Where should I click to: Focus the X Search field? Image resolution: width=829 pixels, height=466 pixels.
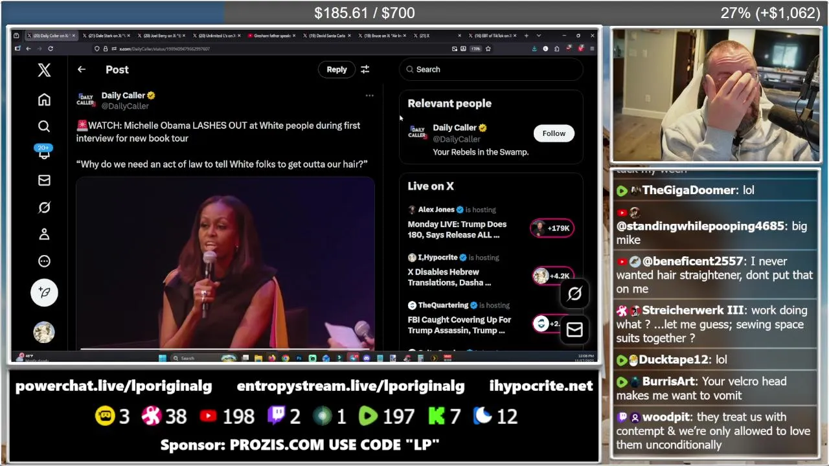pyautogui.click(x=491, y=69)
